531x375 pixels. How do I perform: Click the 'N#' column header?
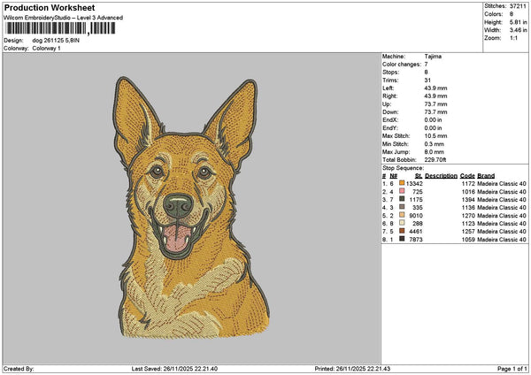point(393,176)
